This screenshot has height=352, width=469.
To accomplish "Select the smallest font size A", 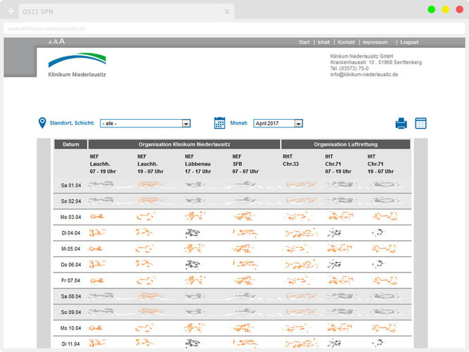I will coord(50,43).
